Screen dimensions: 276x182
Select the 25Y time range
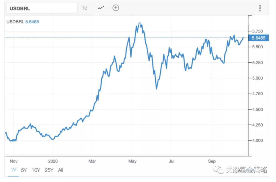click(49, 170)
